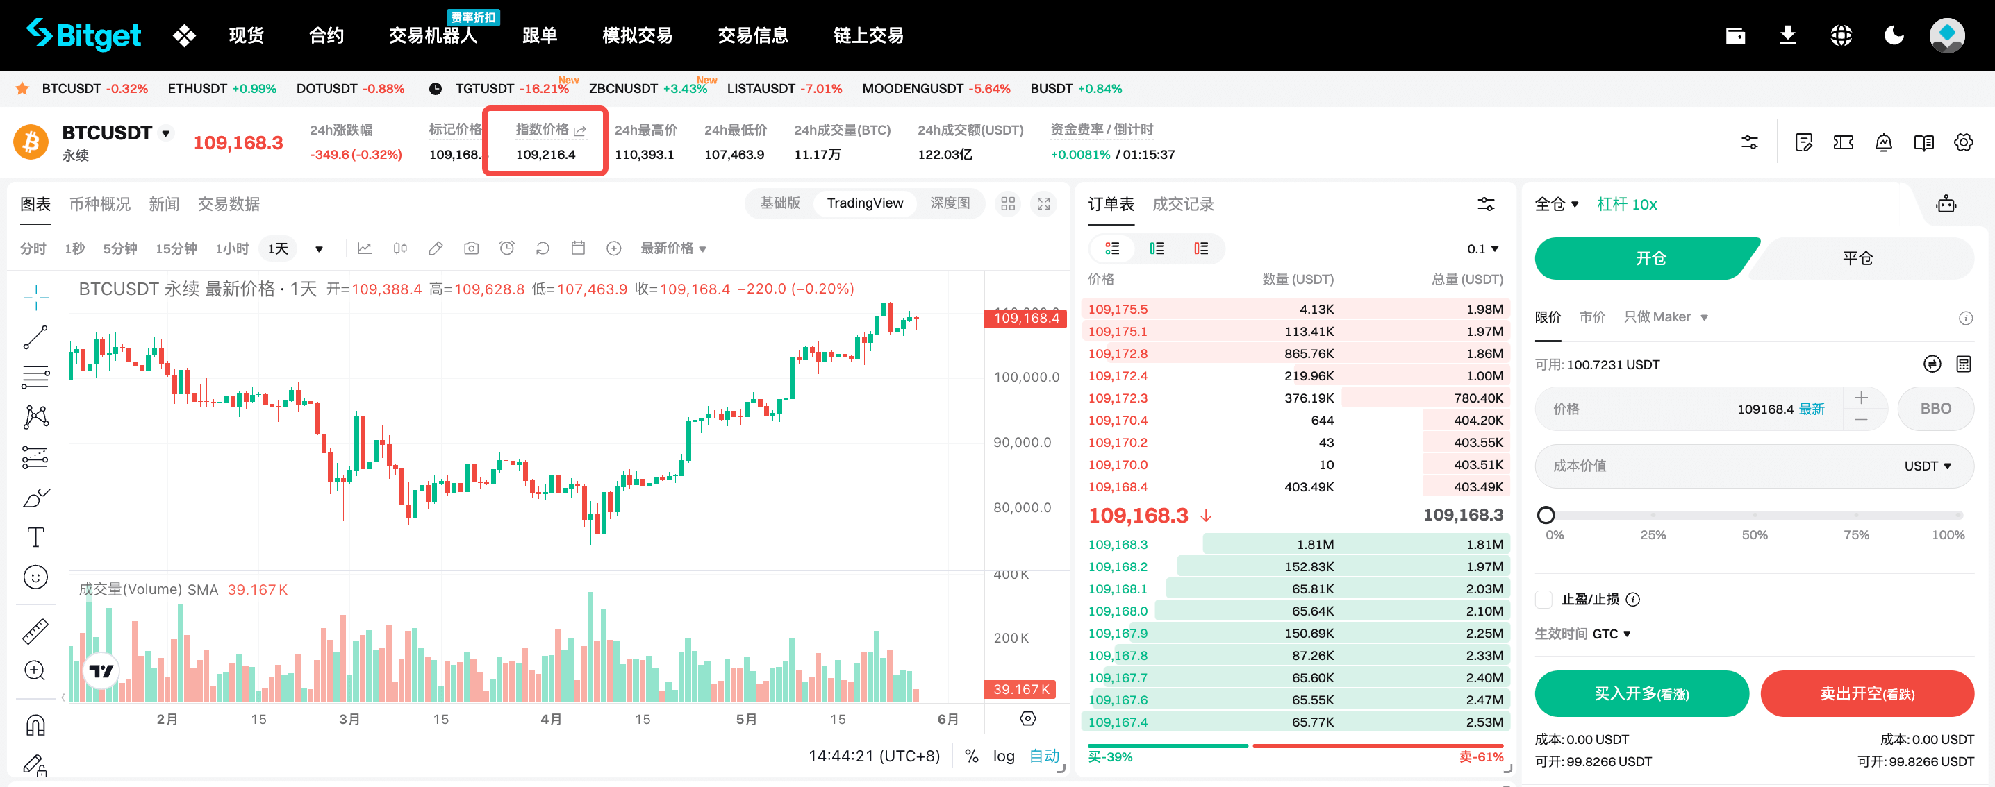Screen dimensions: 1995x787
Task: Take chart screenshot with camera icon
Action: click(471, 248)
